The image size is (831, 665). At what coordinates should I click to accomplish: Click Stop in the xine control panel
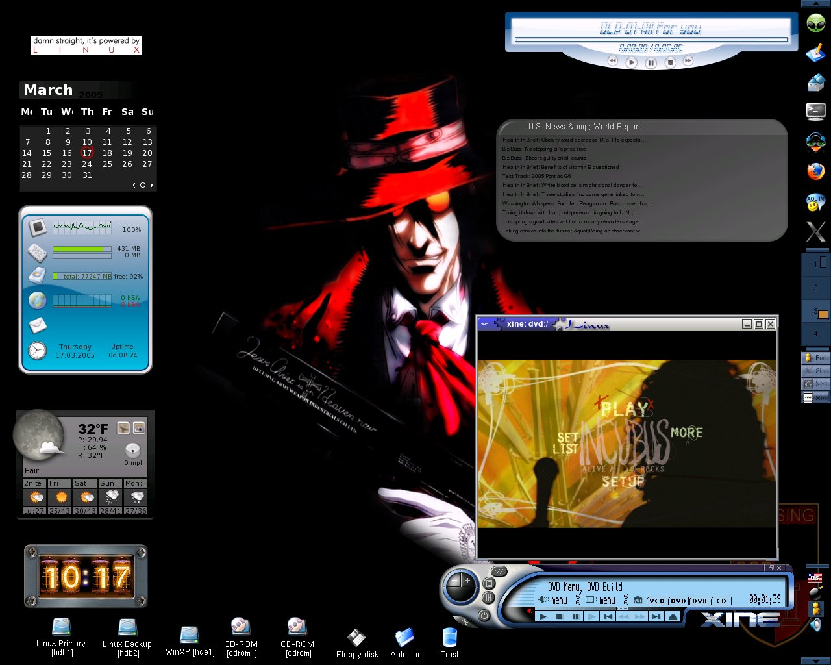coord(559,617)
